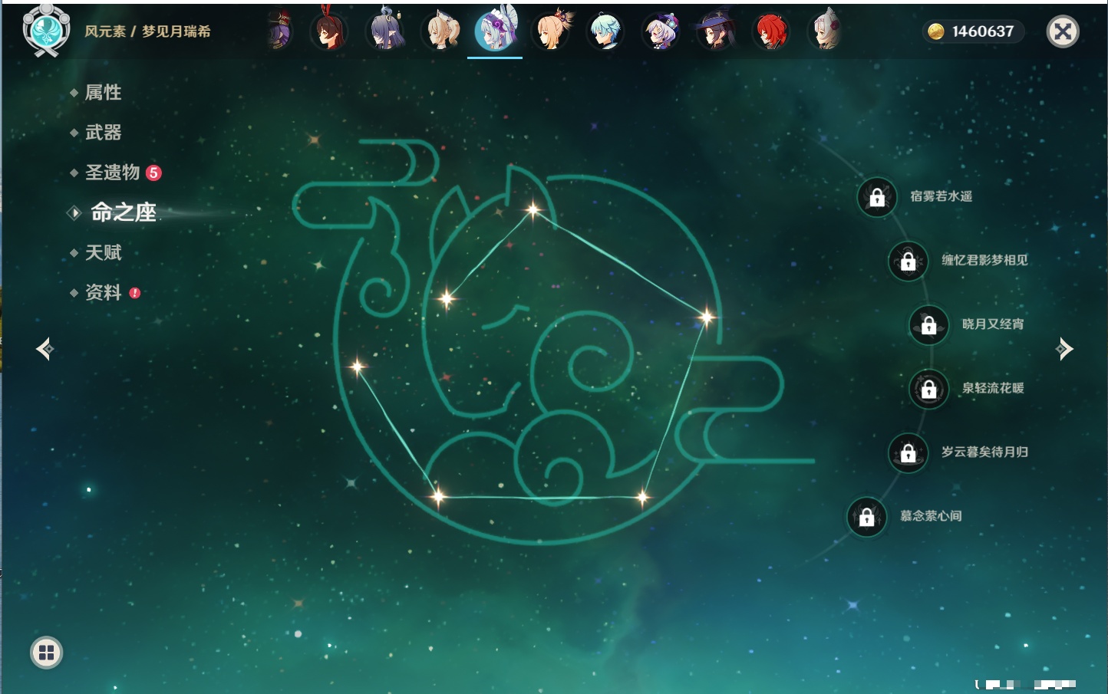The height and width of the screenshot is (694, 1108).
Task: Click the lock icon beside 宿雾若水遥
Action: [877, 197]
